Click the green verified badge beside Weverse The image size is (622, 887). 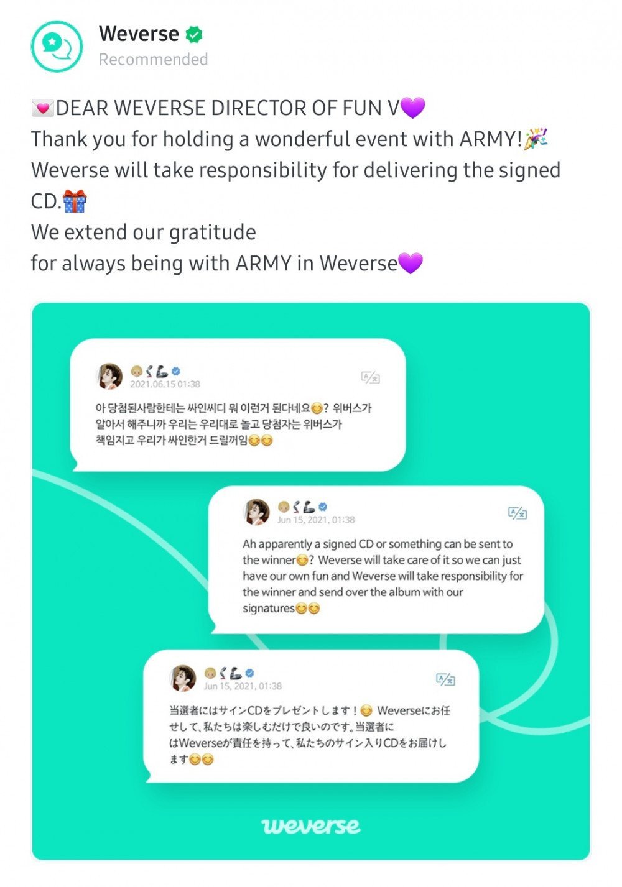[195, 35]
